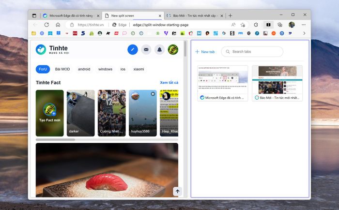Open the sushi post image
Screen dimensions: 339x210
(107, 170)
